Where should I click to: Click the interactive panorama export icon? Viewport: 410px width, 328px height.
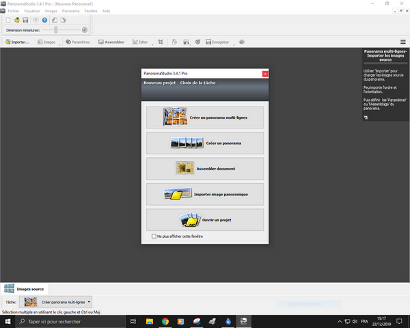(186, 42)
